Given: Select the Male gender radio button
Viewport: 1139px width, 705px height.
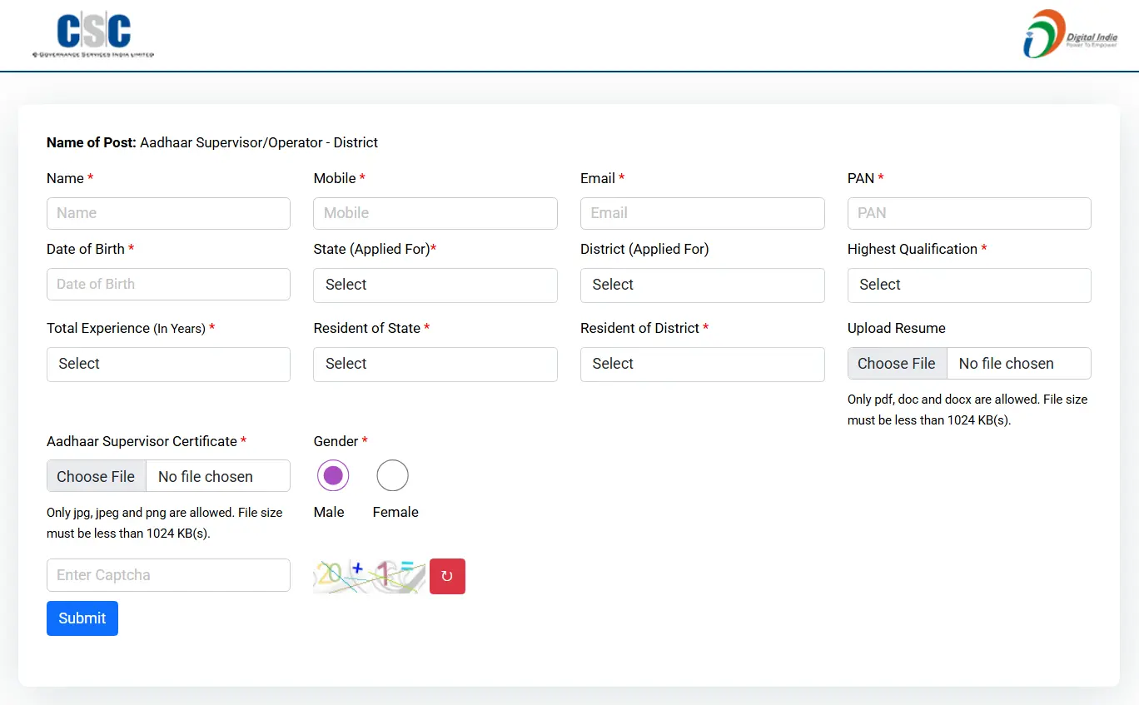Looking at the screenshot, I should pyautogui.click(x=333, y=476).
